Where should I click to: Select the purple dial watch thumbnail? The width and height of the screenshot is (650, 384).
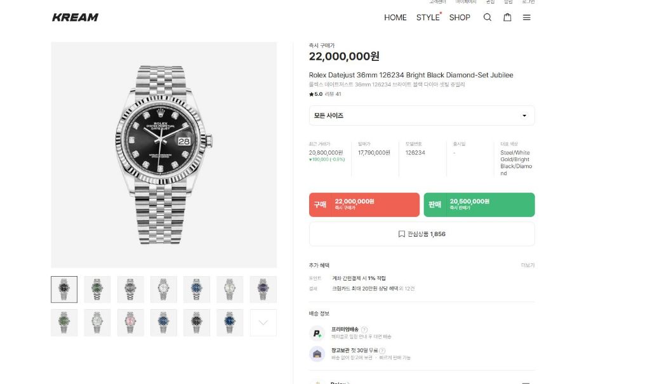[x=263, y=289]
